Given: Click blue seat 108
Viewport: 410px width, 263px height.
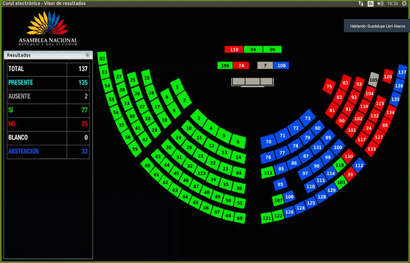Looking at the screenshot, I should point(289,197).
